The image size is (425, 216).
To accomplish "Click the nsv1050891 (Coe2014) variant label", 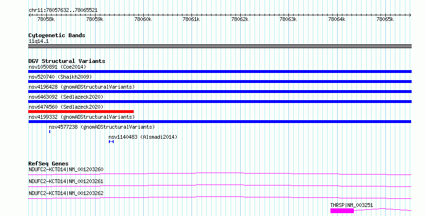I will tap(57, 67).
